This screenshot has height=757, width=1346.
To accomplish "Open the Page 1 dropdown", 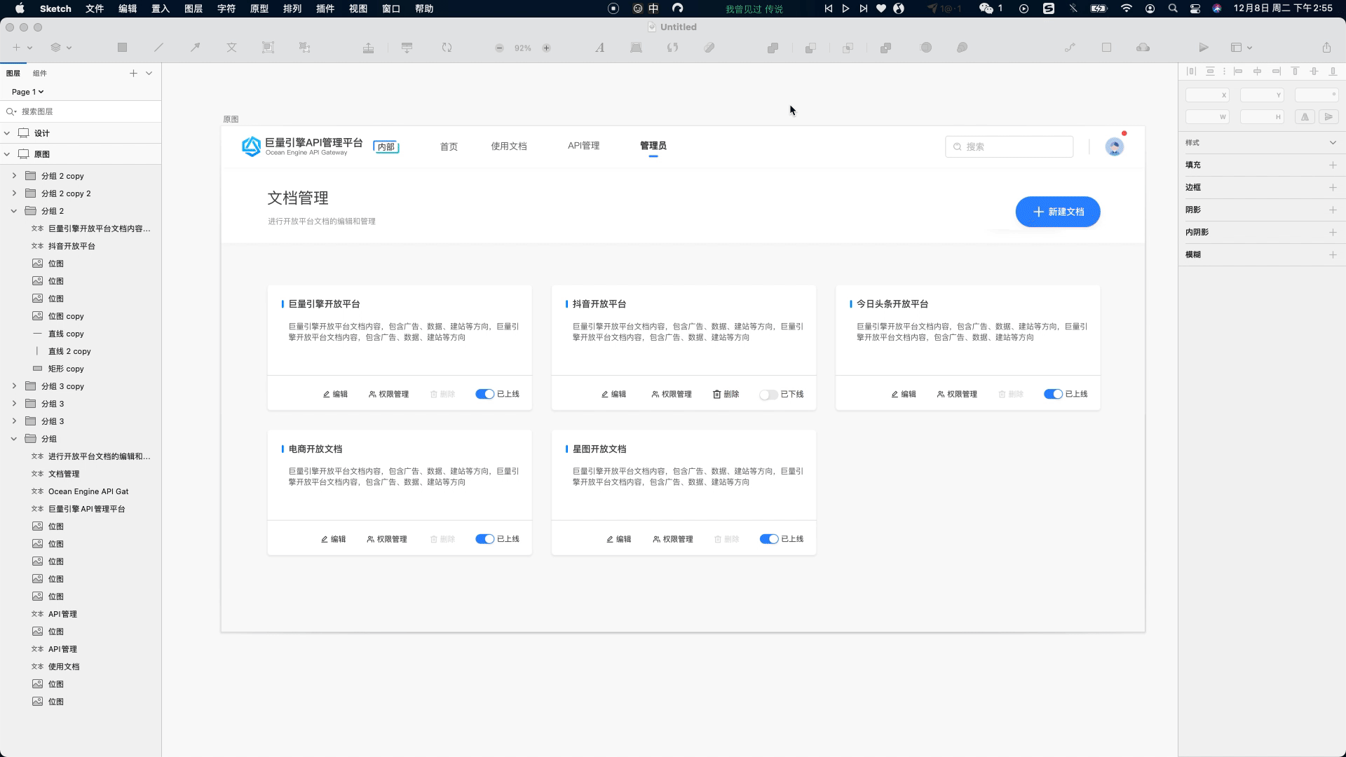I will [27, 92].
